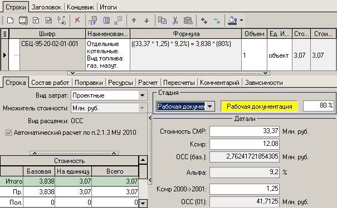
Task: Click the 'На единицу' column header
Action: click(73, 171)
